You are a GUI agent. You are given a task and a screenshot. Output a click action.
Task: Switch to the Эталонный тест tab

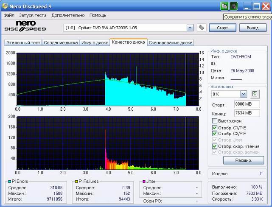tap(23, 42)
